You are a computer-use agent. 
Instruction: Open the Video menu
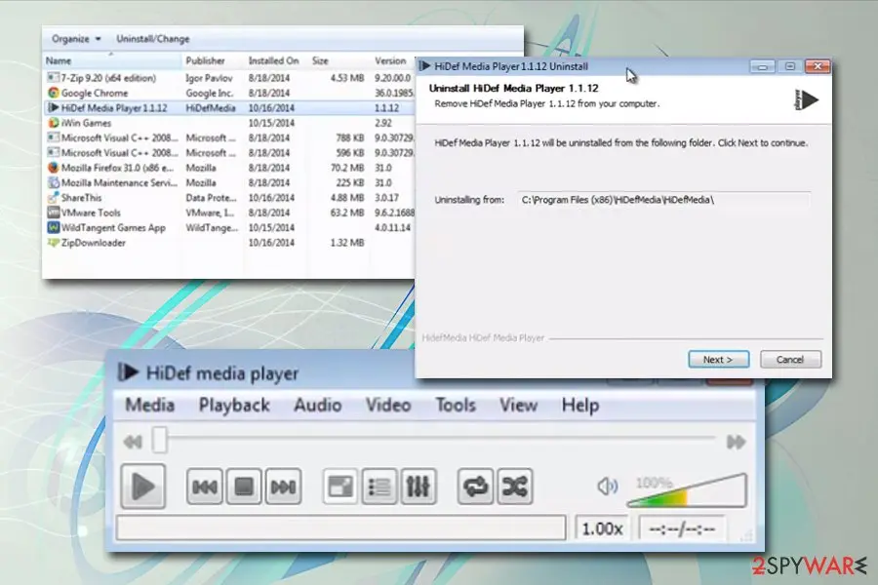point(388,405)
